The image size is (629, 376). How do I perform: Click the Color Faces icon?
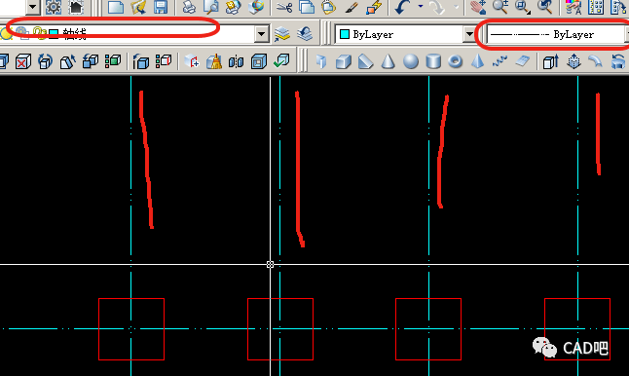pyautogui.click(x=113, y=61)
